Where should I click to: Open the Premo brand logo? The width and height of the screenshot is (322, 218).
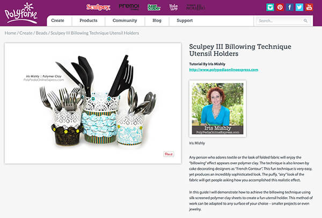pos(129,7)
